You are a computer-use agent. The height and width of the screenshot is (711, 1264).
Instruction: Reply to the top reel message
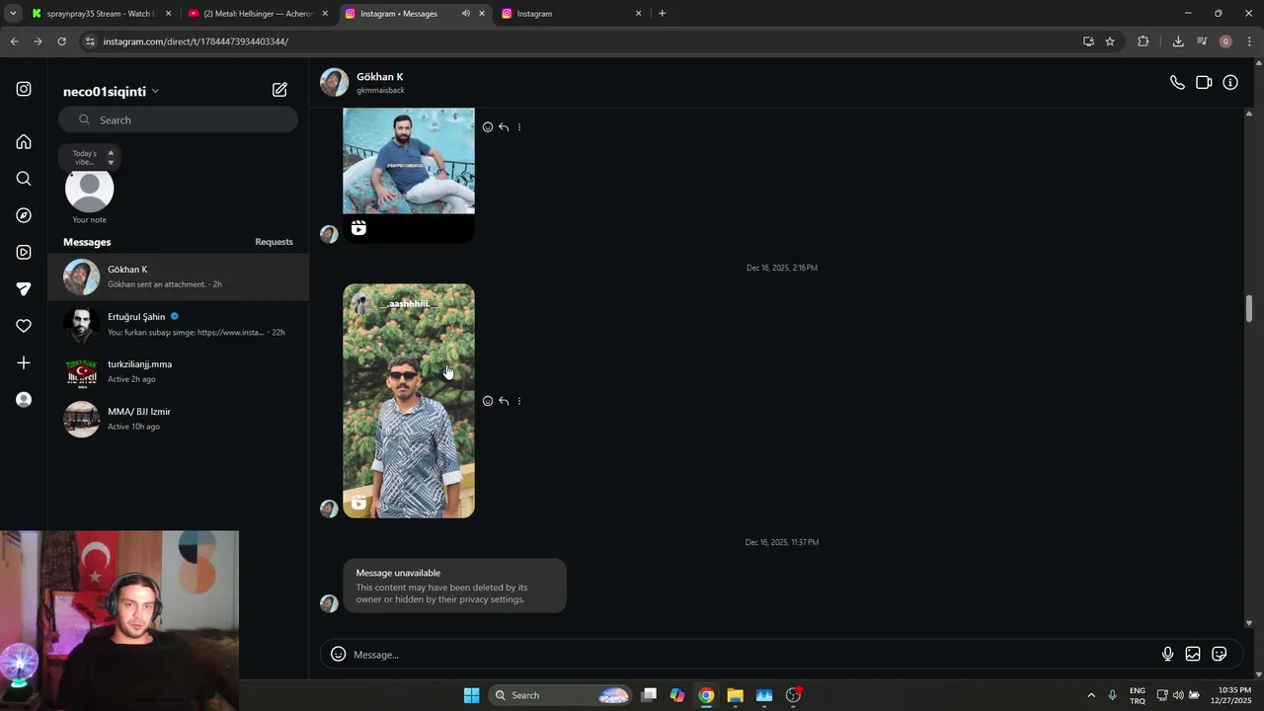[x=504, y=127]
